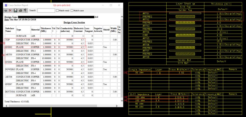Click the horizontal scrollbar right arrow
Screen dimensions: 246x117
click(x=117, y=106)
